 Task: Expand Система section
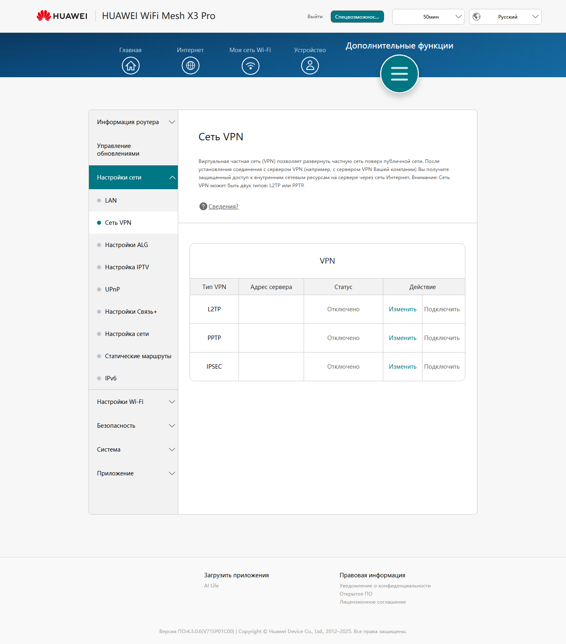pos(133,450)
